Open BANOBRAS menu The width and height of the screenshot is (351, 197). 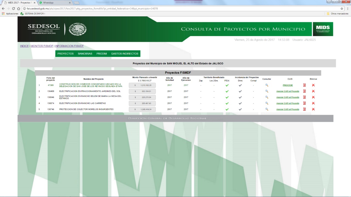(85, 54)
